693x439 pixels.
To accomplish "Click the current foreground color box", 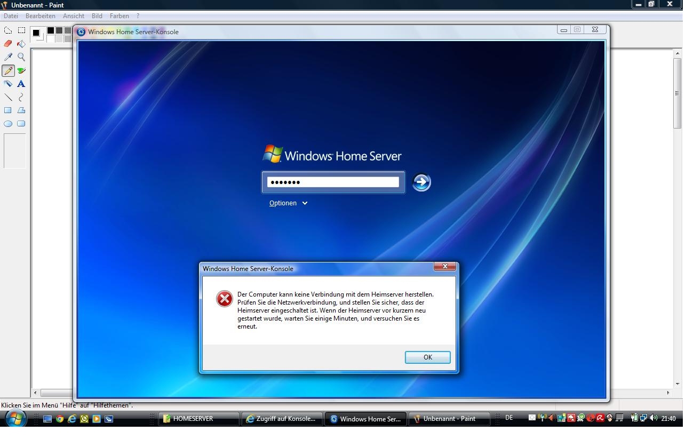I will [36, 33].
